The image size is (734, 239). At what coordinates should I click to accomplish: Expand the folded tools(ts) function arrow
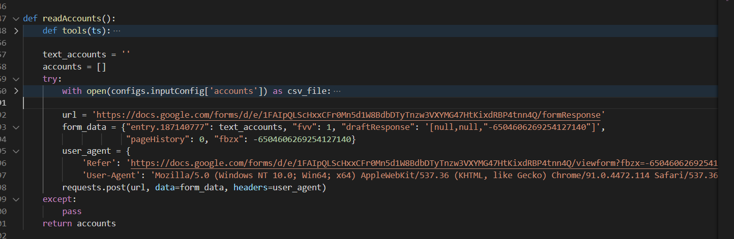(16, 31)
